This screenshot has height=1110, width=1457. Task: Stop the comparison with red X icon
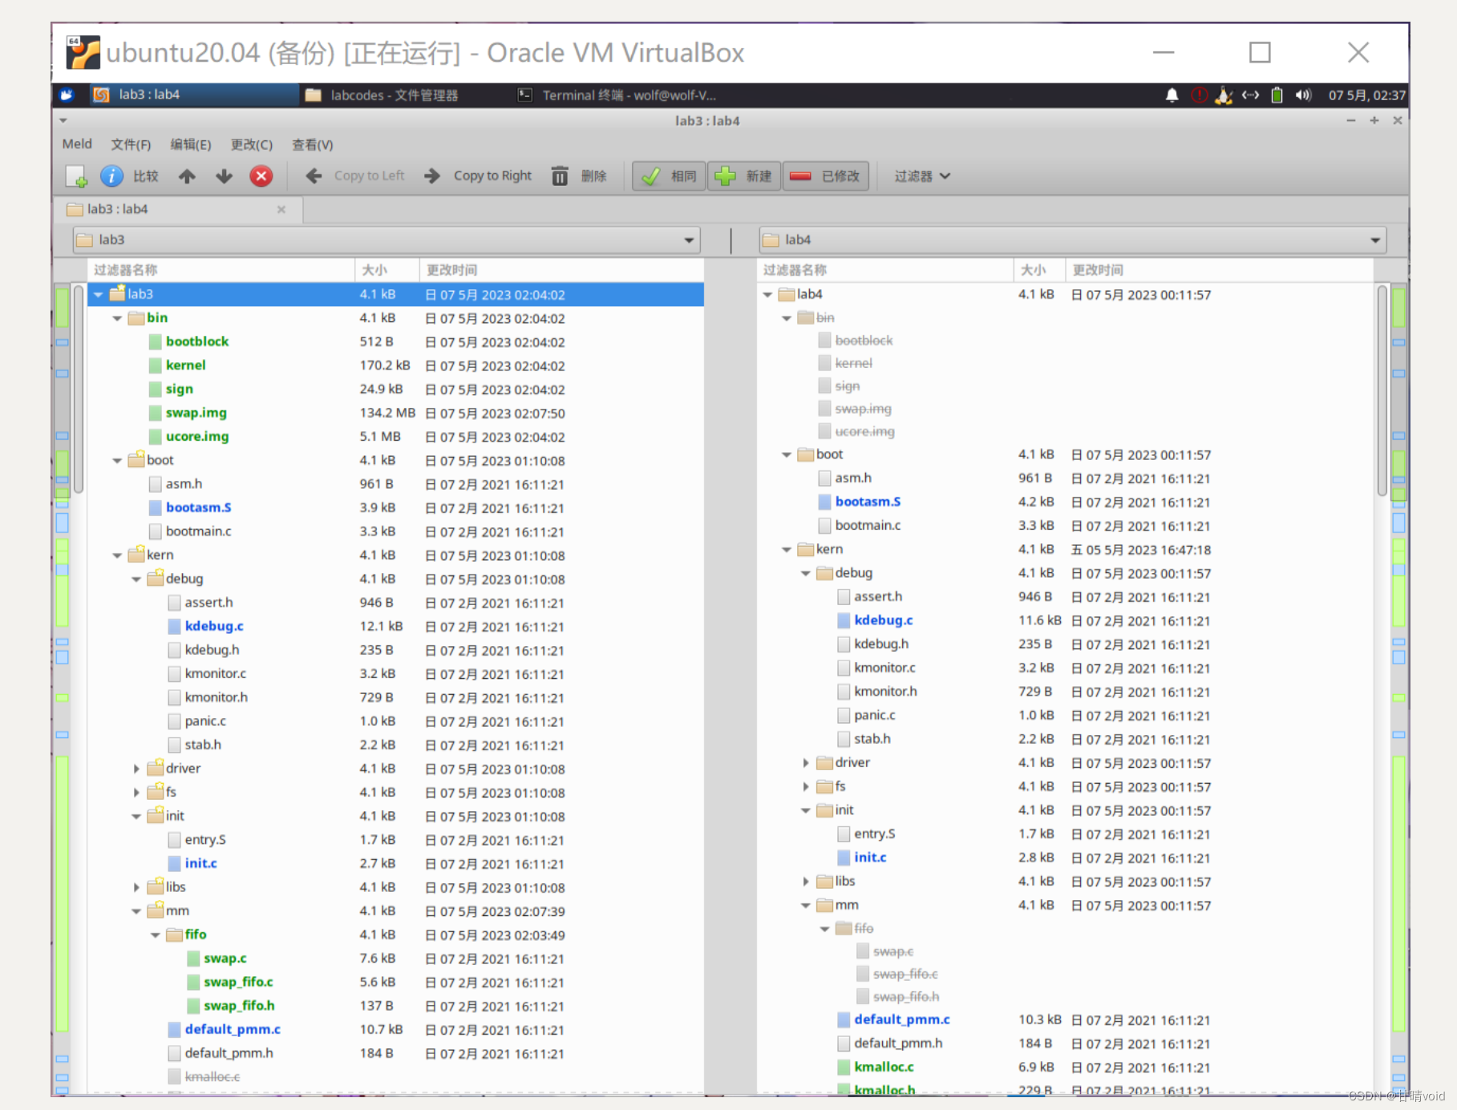click(x=261, y=176)
